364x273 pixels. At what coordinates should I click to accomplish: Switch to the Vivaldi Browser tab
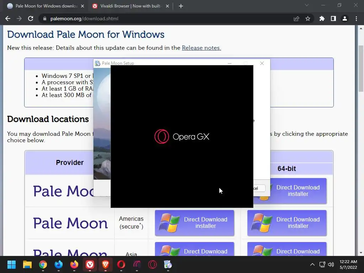(x=130, y=6)
